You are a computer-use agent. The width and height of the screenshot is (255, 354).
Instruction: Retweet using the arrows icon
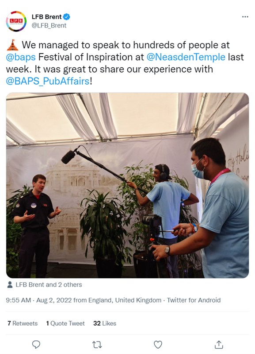[x=97, y=345]
